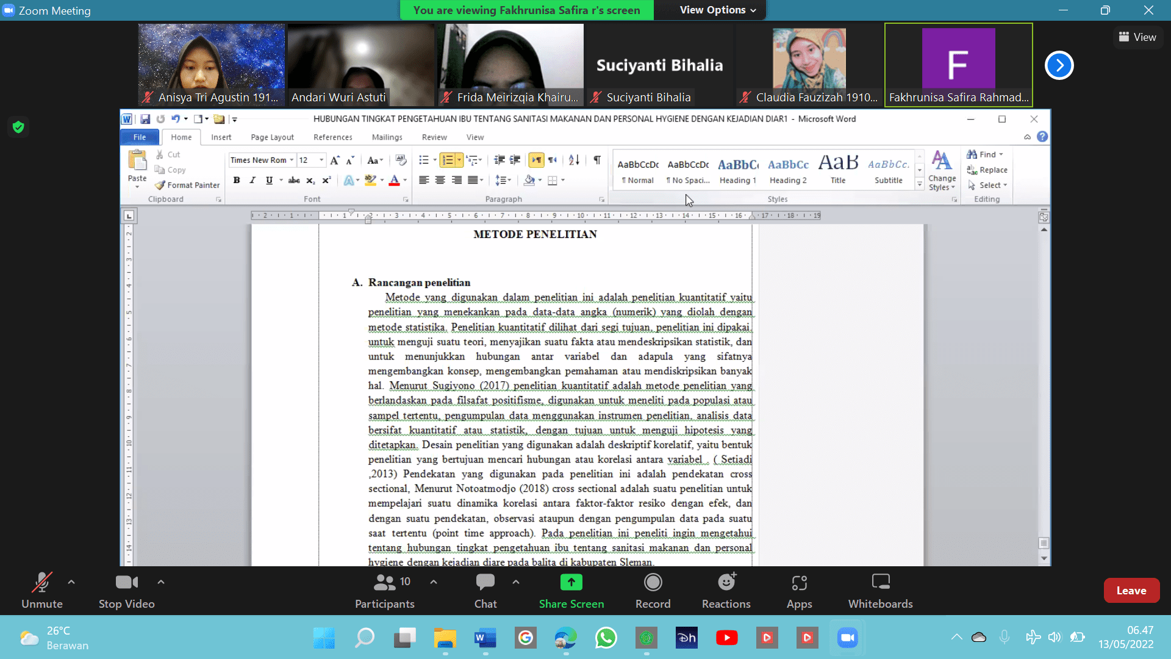Toggle italic formatting
This screenshot has height=659, width=1171.
[x=252, y=180]
